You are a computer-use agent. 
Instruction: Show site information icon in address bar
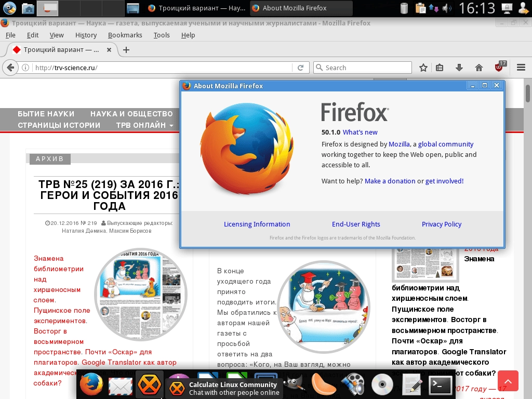tap(25, 68)
